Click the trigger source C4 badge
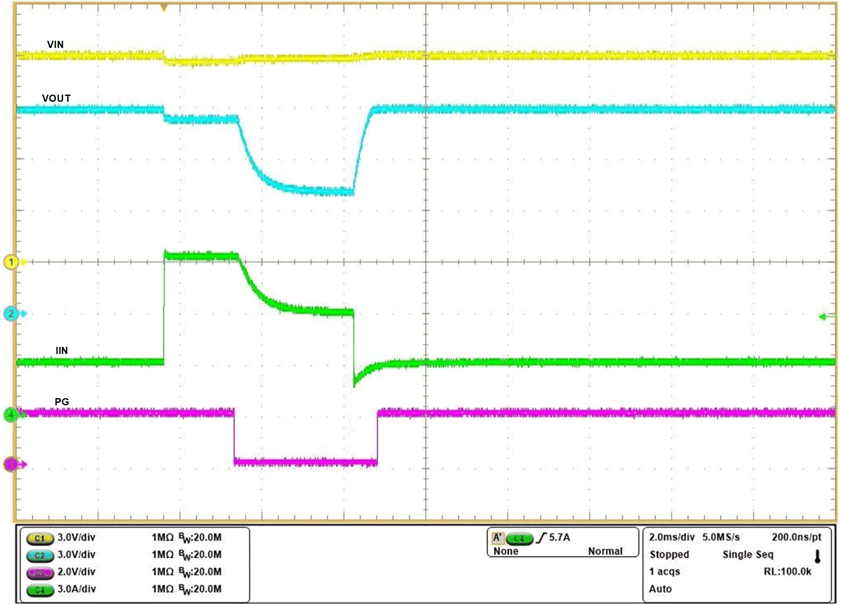 519,538
